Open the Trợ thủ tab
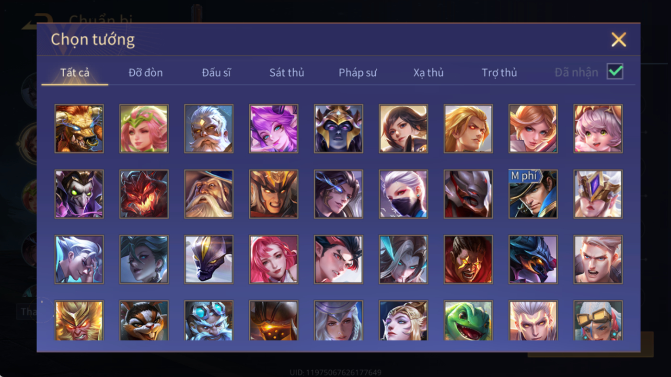 [x=499, y=73]
